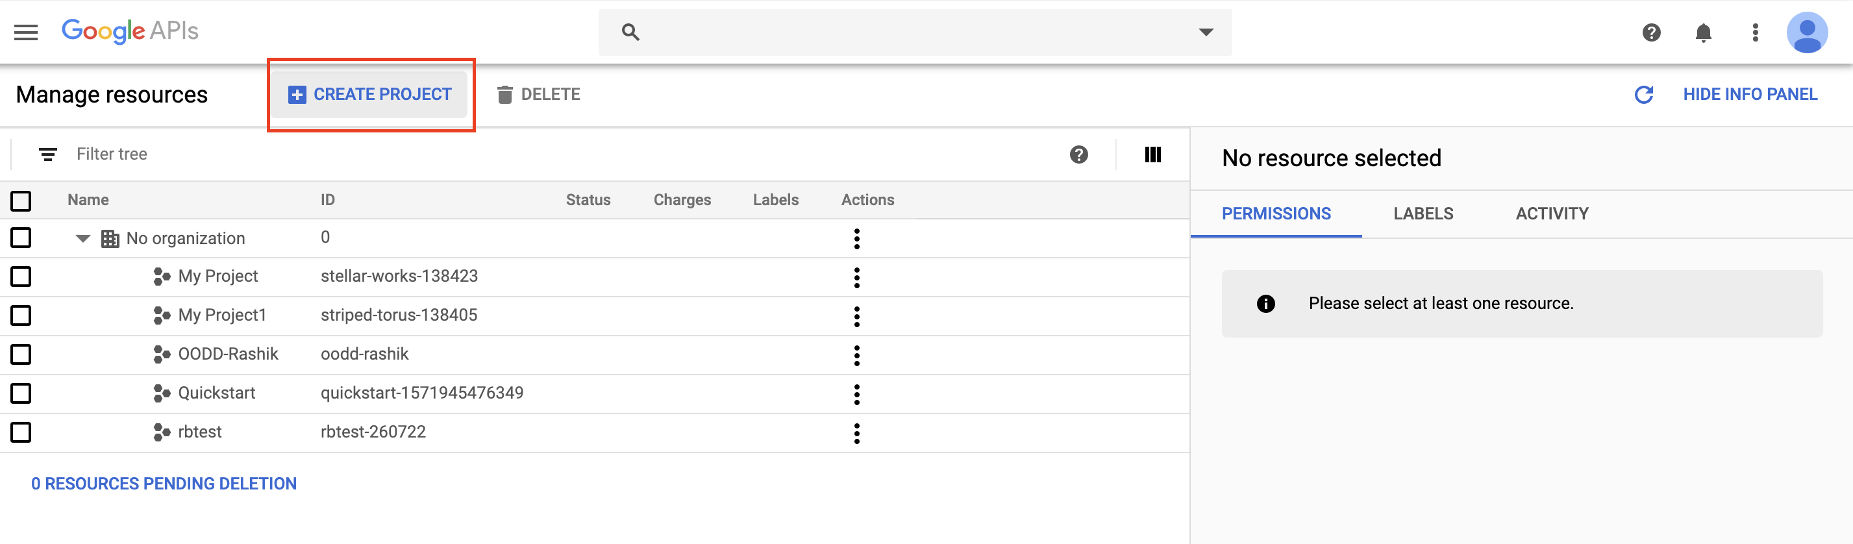Open the filter help question icon
Viewport: 1853px width, 544px height.
point(1078,154)
